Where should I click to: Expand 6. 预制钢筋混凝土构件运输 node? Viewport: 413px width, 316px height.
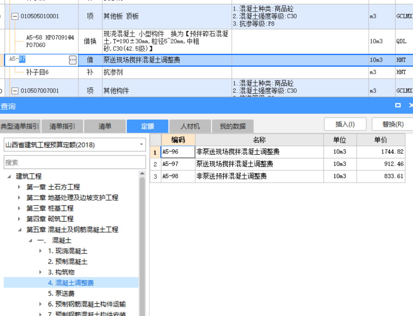coord(40,304)
